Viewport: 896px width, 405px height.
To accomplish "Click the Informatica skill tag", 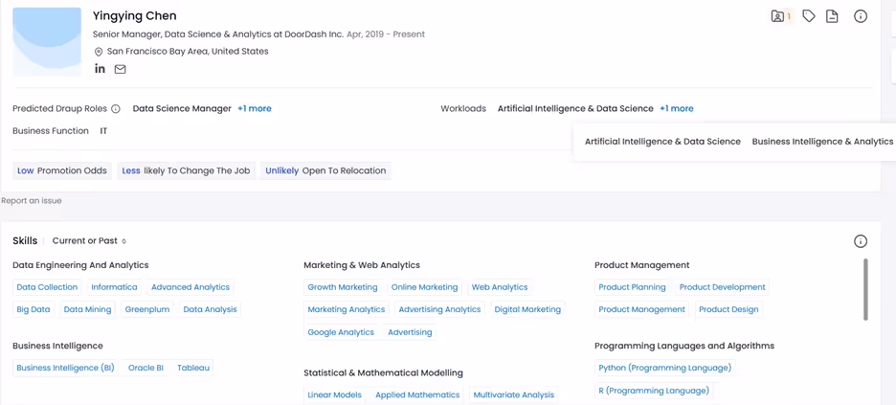I will tap(114, 287).
